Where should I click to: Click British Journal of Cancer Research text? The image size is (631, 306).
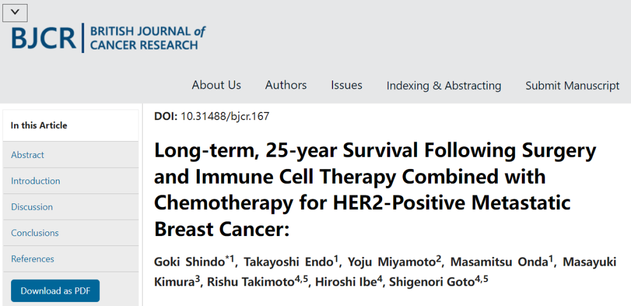coord(147,38)
